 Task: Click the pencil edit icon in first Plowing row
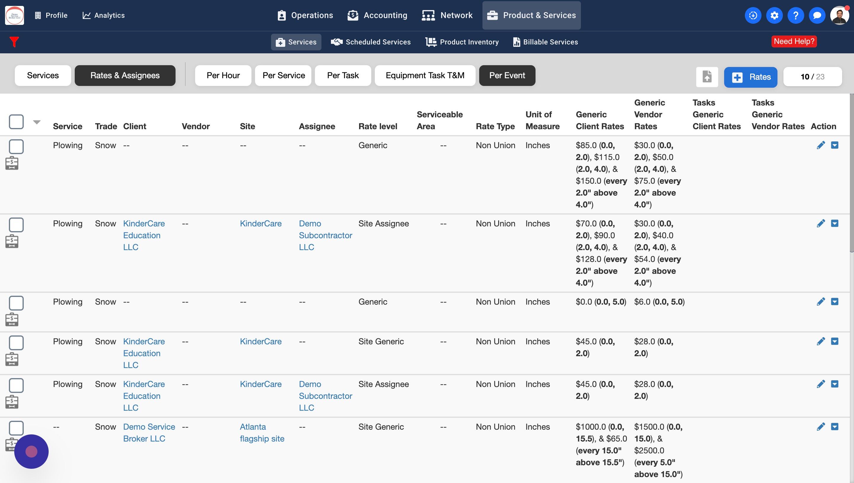(820, 145)
